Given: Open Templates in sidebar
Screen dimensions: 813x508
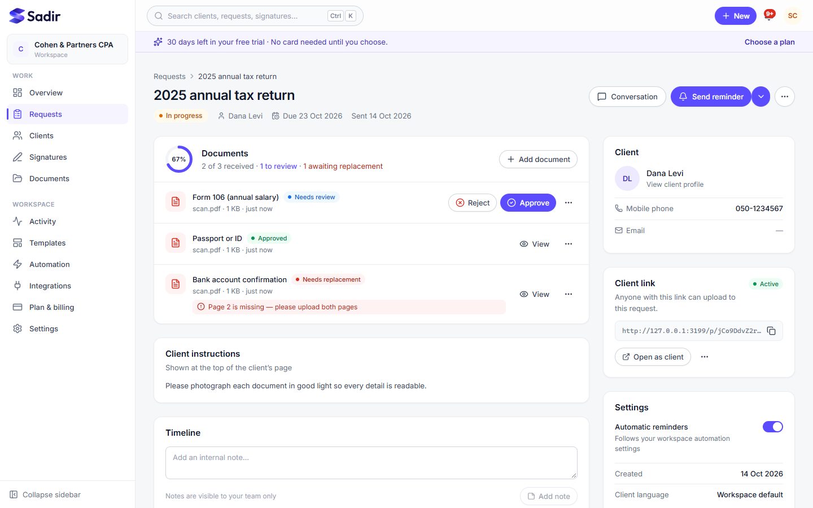Looking at the screenshot, I should pos(67,243).
